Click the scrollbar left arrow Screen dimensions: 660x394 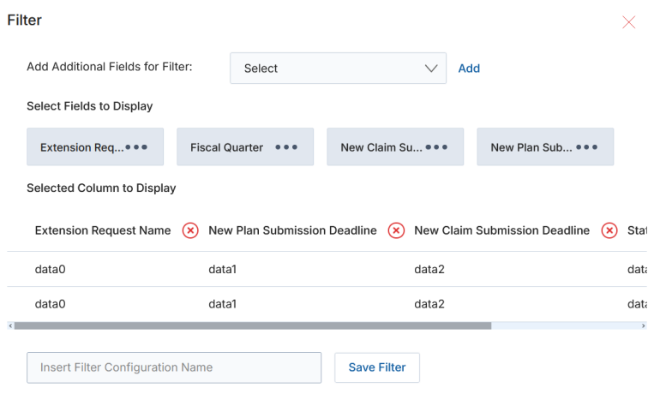click(10, 325)
